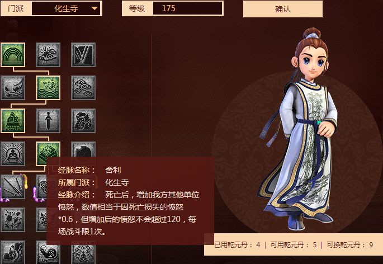
Task: Toggle the gray diagonal stripes skill node
Action: coord(83,55)
